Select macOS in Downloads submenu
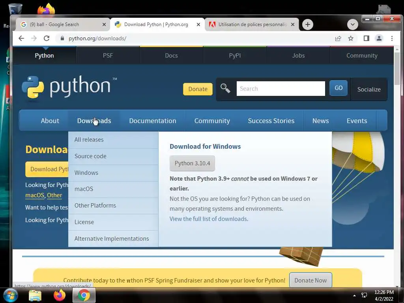The image size is (404, 303). point(113,189)
